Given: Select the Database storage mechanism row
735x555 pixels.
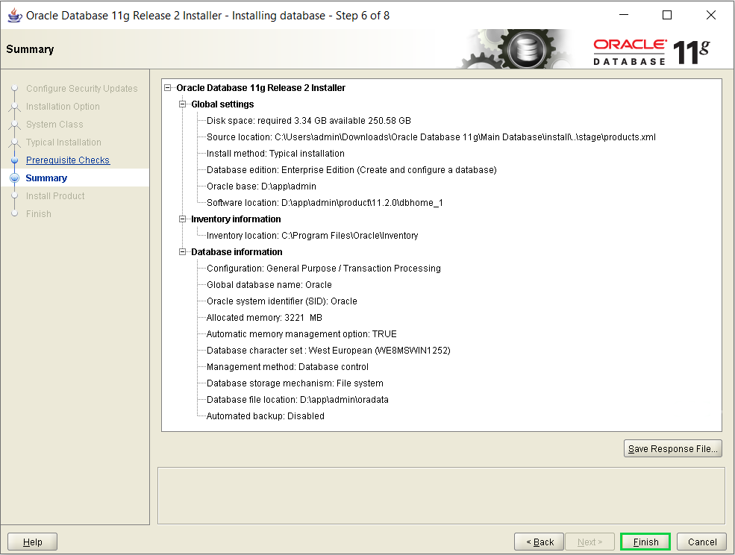Looking at the screenshot, I should [x=295, y=383].
